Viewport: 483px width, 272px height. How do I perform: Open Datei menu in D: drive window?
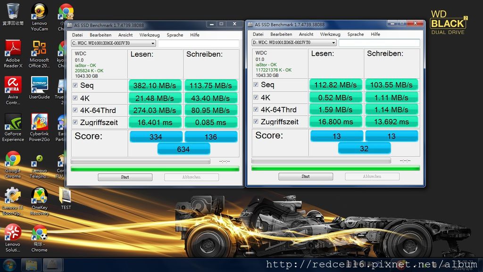[258, 34]
